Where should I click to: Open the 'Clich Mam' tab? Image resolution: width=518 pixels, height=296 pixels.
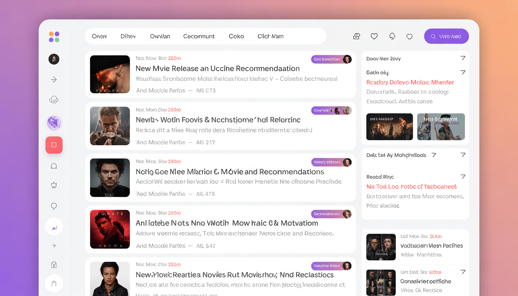(271, 36)
